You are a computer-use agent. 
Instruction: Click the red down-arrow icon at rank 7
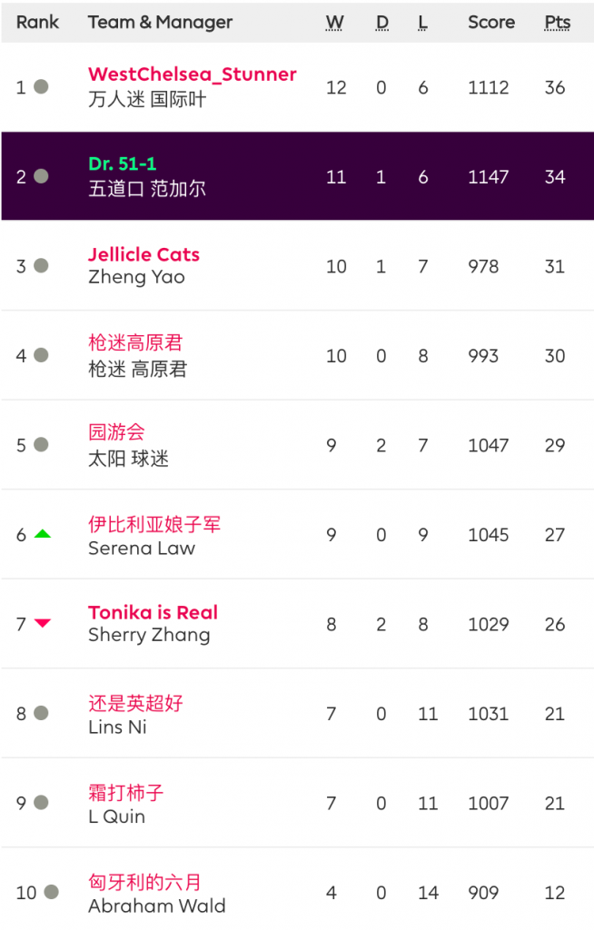pos(42,623)
